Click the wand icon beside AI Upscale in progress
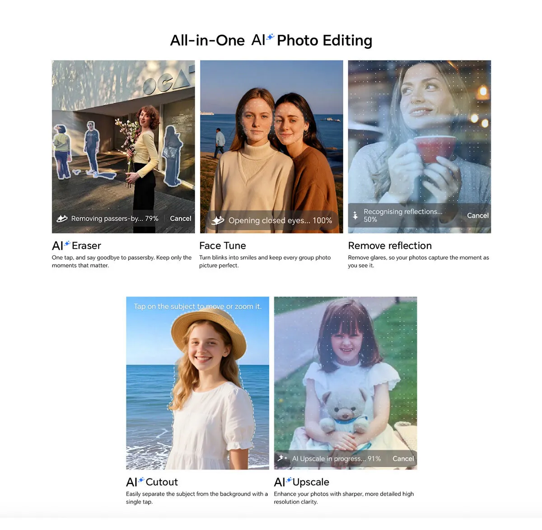Image resolution: width=542 pixels, height=530 pixels. [x=283, y=459]
